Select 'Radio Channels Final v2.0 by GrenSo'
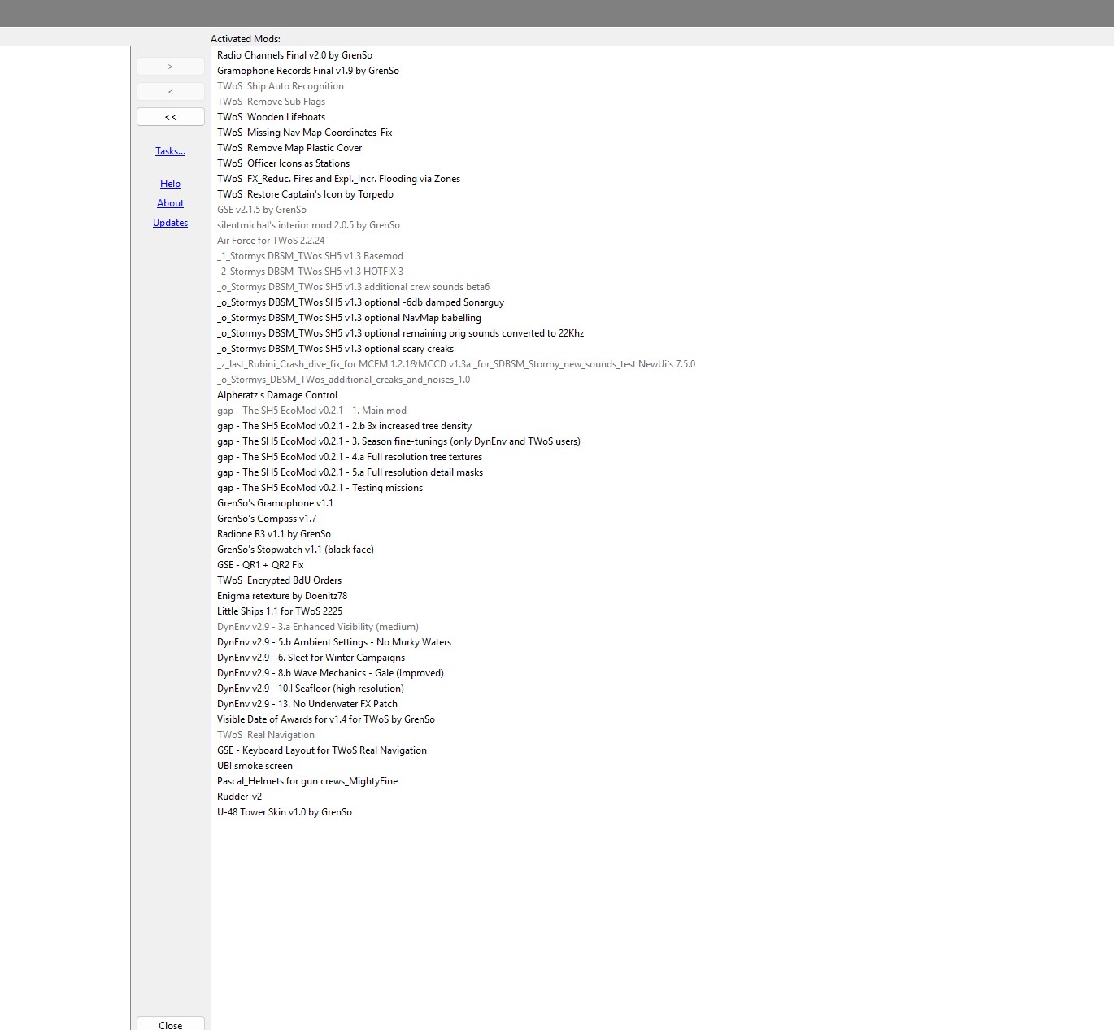This screenshot has height=1030, width=1114. coord(294,55)
